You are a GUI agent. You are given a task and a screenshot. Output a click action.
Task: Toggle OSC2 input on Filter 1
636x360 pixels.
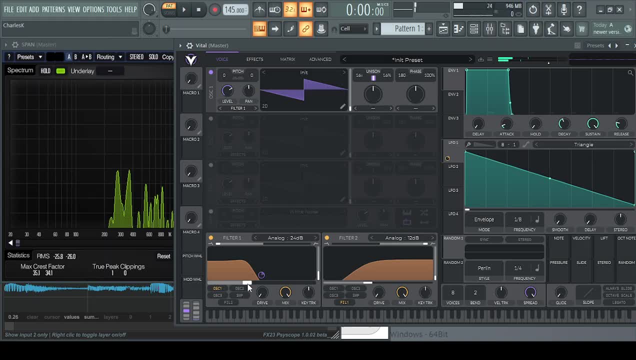tap(239, 288)
